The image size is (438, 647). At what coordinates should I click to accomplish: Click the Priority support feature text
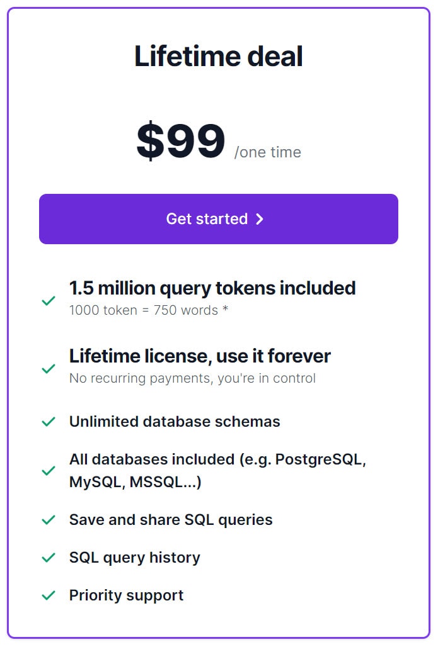click(x=126, y=595)
